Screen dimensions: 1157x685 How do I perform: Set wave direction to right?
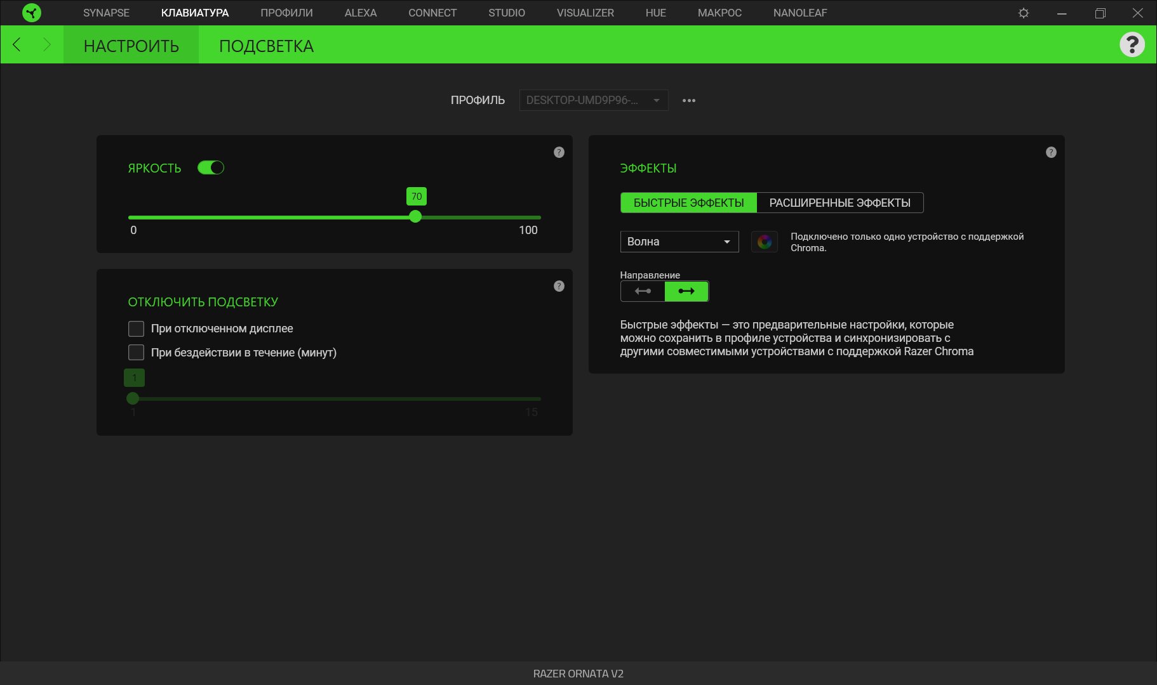pos(686,291)
